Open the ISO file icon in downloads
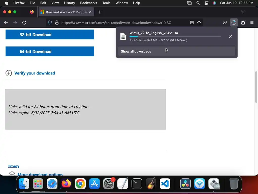Screen dimensions: 258x194 [x=123, y=36]
